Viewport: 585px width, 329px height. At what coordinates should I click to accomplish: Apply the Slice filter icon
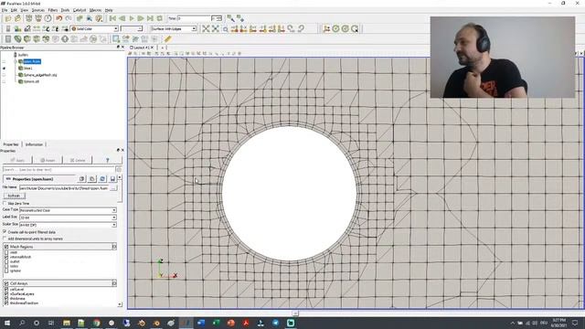click(x=37, y=38)
